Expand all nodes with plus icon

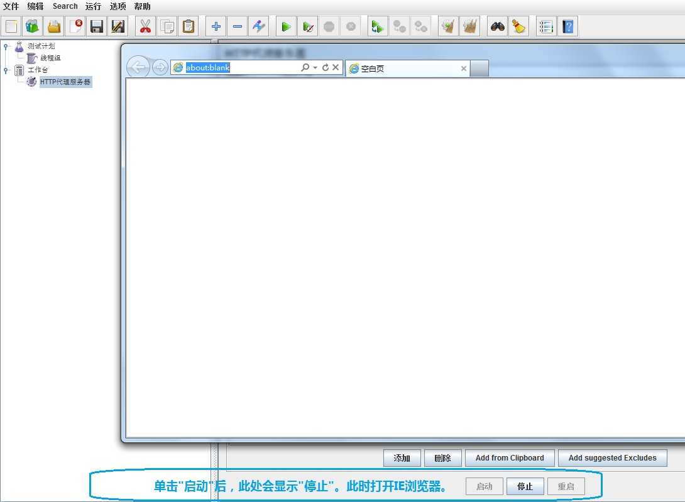216,26
